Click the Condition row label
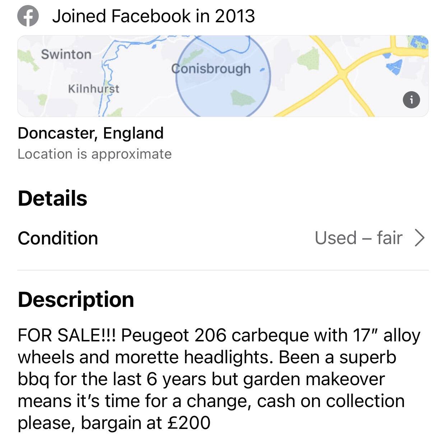The height and width of the screenshot is (434, 442). 58,238
